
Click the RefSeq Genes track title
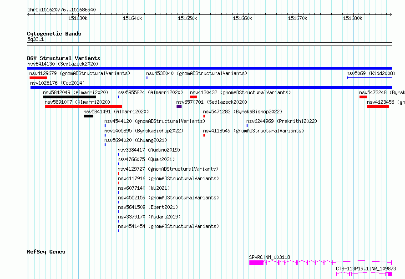click(x=46, y=252)
